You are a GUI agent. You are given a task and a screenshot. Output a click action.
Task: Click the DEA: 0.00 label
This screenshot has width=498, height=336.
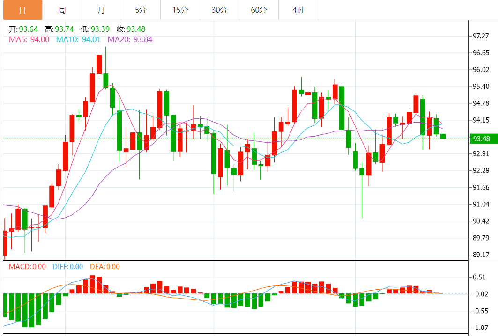(105, 267)
